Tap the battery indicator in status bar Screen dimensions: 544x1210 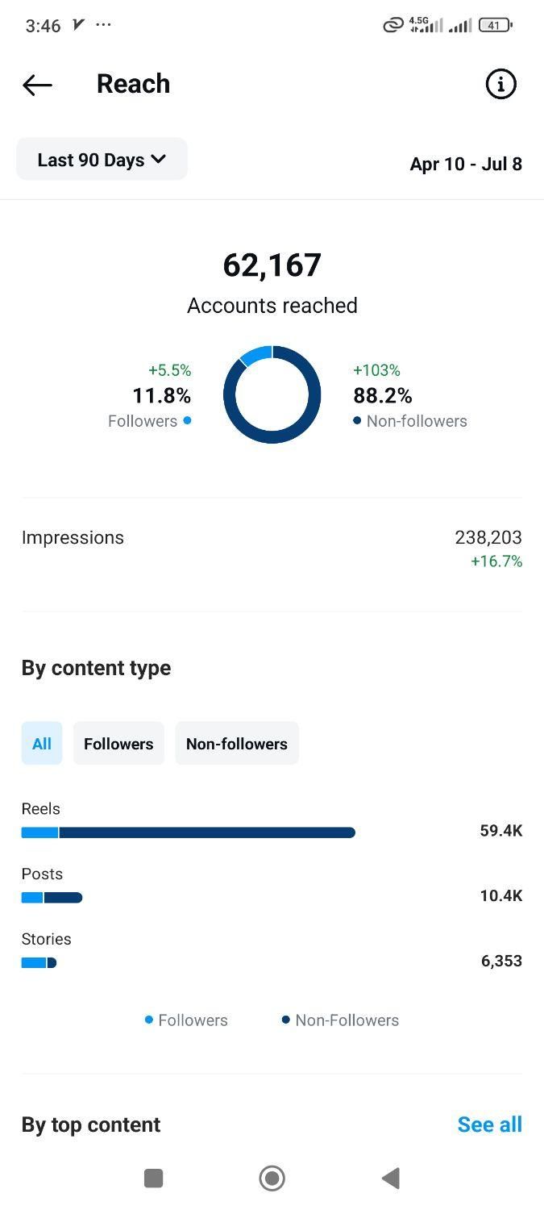(x=495, y=25)
